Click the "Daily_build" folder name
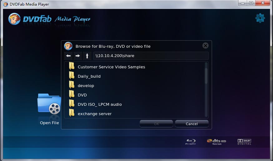The height and width of the screenshot is (161, 273). (x=89, y=76)
